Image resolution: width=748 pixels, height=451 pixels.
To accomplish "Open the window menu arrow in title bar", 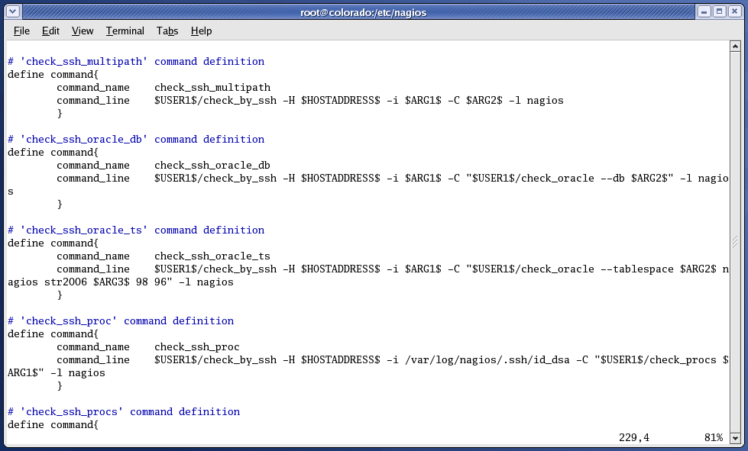I will pyautogui.click(x=13, y=11).
